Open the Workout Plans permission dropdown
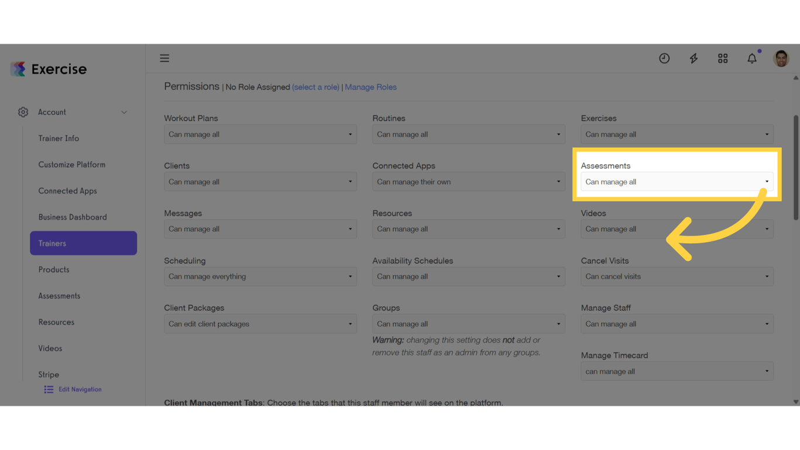This screenshot has width=800, height=450. [260, 134]
